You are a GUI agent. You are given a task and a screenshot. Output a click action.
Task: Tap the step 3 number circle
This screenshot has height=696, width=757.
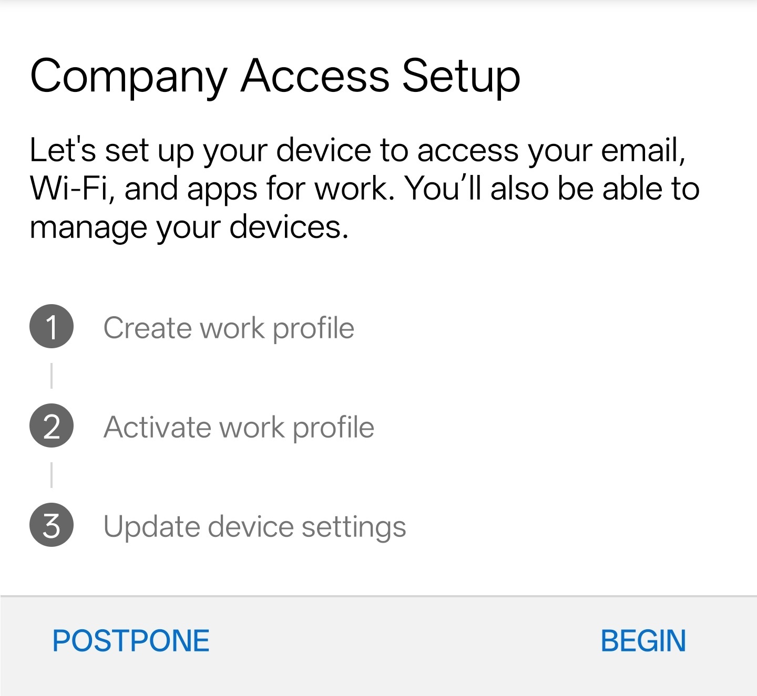52,525
